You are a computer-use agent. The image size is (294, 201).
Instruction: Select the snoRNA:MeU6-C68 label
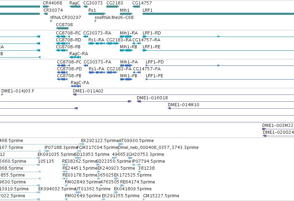pyautogui.click(x=114, y=17)
